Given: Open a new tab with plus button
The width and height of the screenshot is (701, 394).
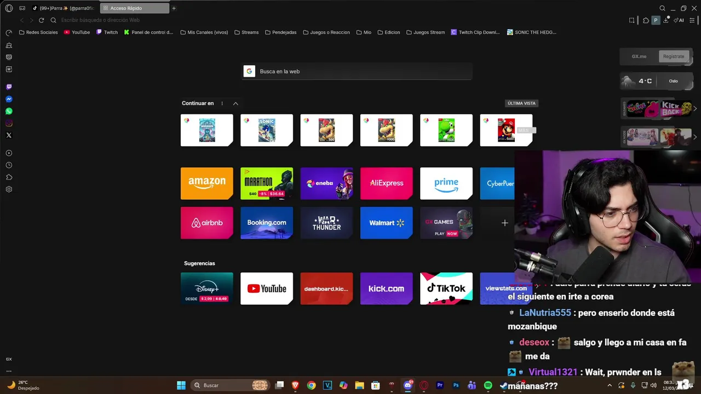Looking at the screenshot, I should click(174, 8).
